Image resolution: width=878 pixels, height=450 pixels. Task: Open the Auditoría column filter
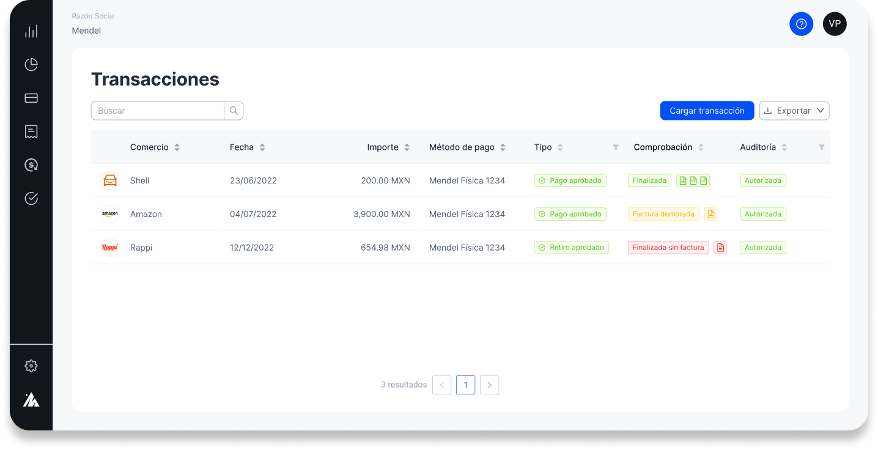click(821, 147)
